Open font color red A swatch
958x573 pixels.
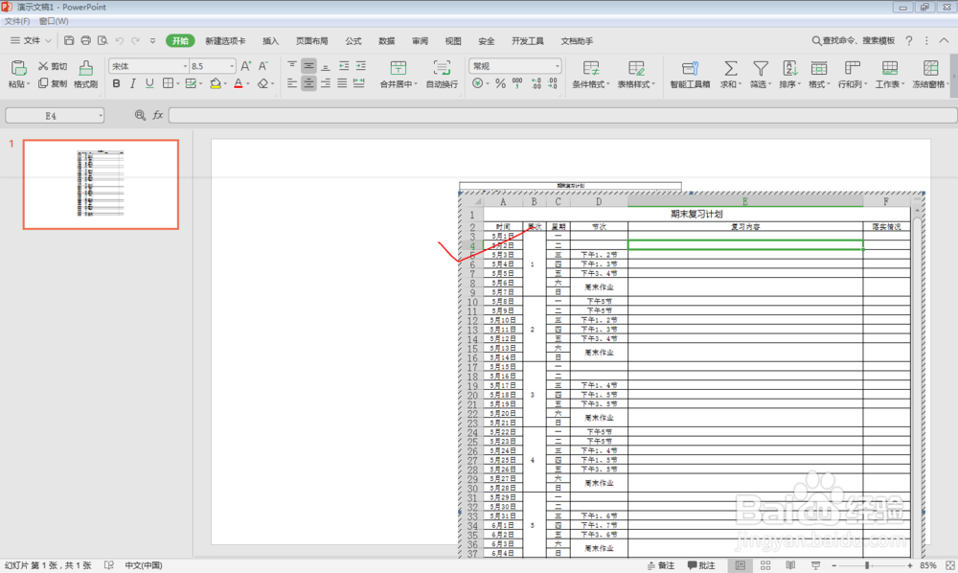click(239, 83)
